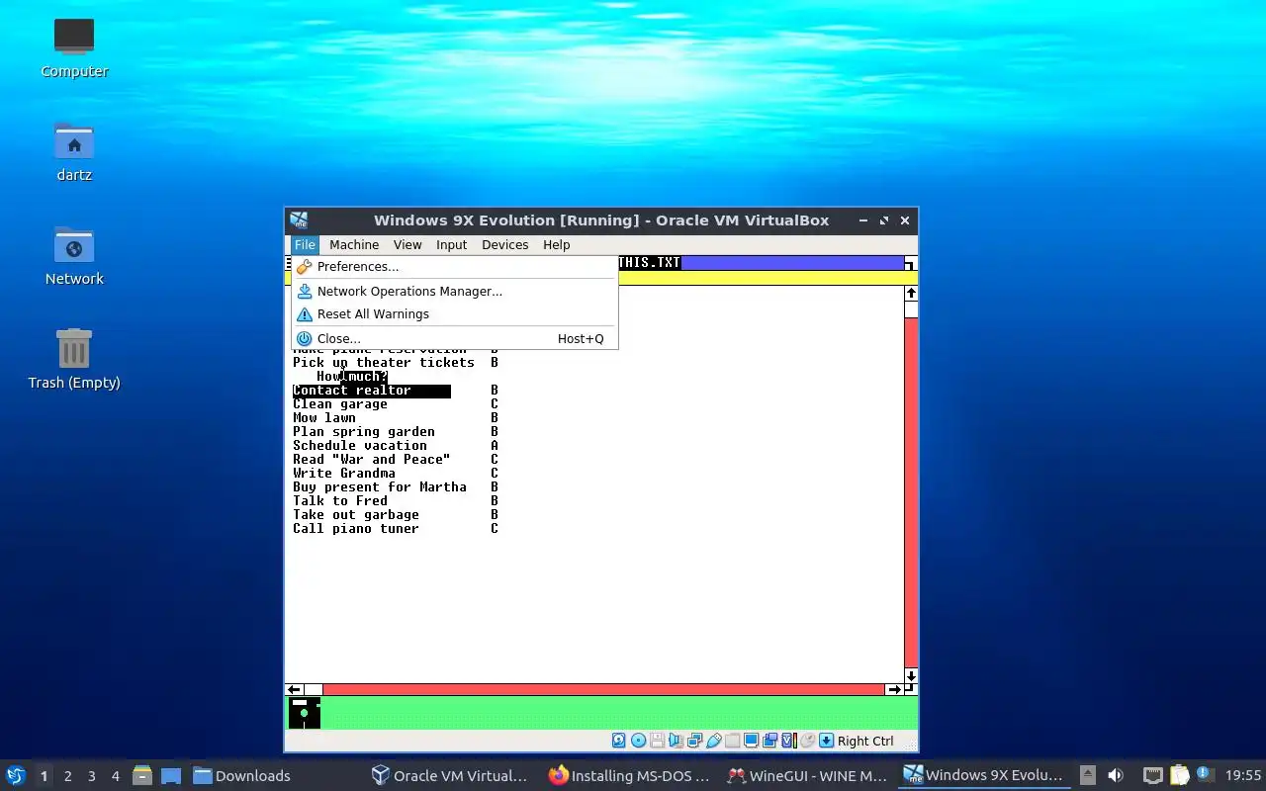Click the CPU/virtualization status icon
This screenshot has width=1266, height=791.
pyautogui.click(x=788, y=741)
